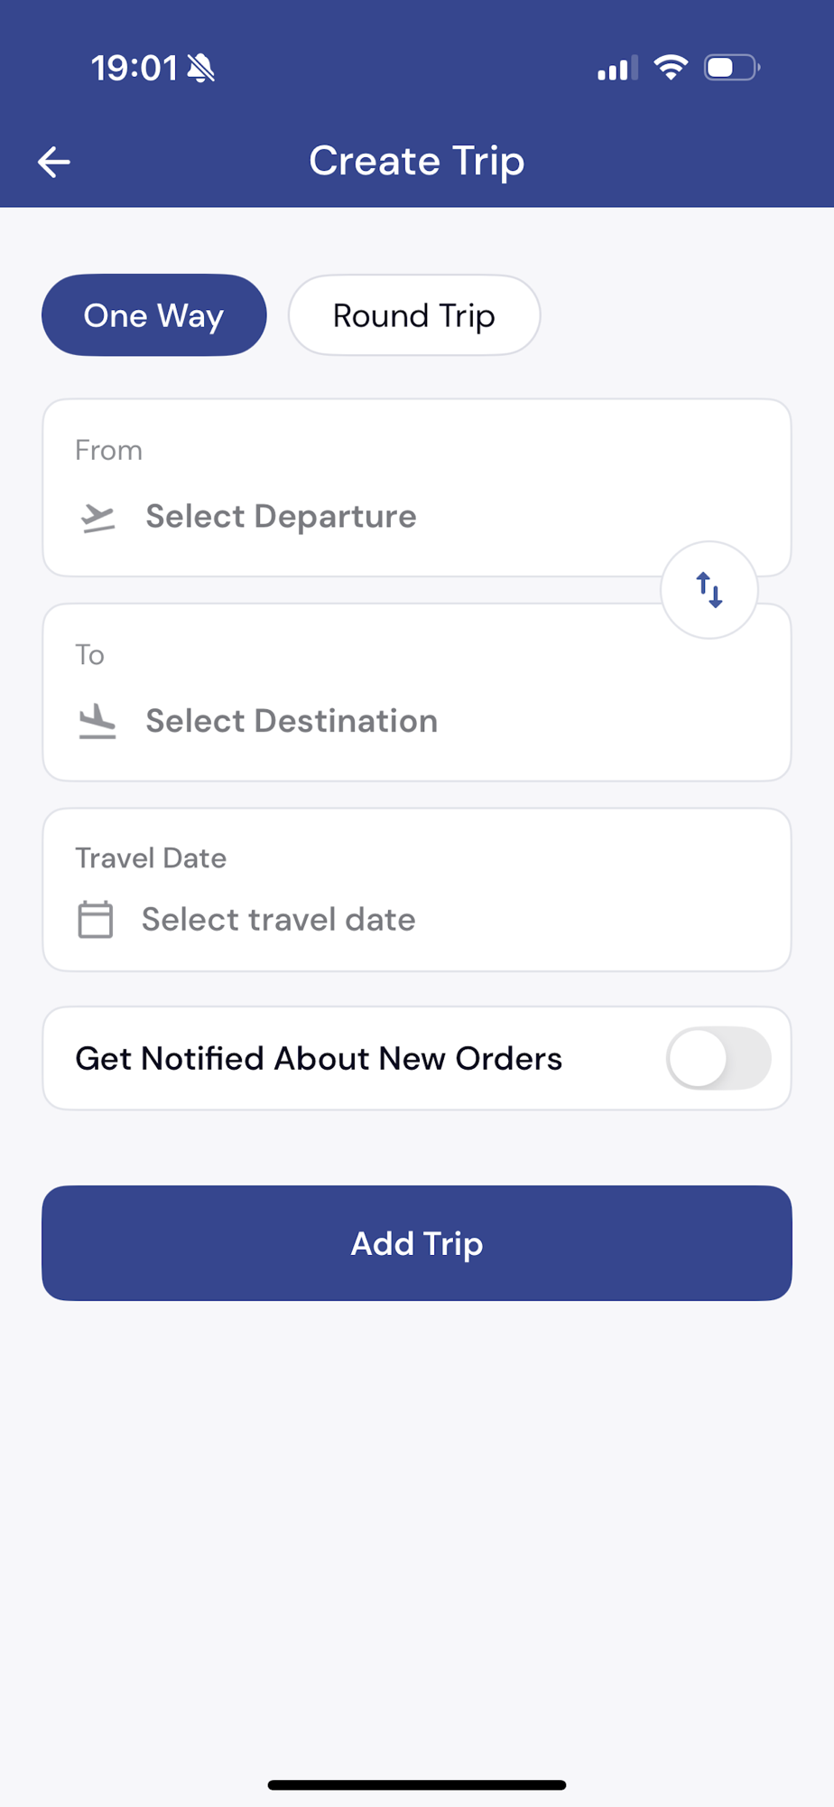Image resolution: width=834 pixels, height=1807 pixels.
Task: Tap the battery indicator icon
Action: [732, 68]
